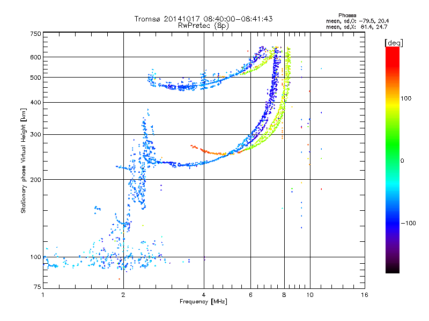
Task: Click the x-axis tick label '1'
Action: point(43,295)
